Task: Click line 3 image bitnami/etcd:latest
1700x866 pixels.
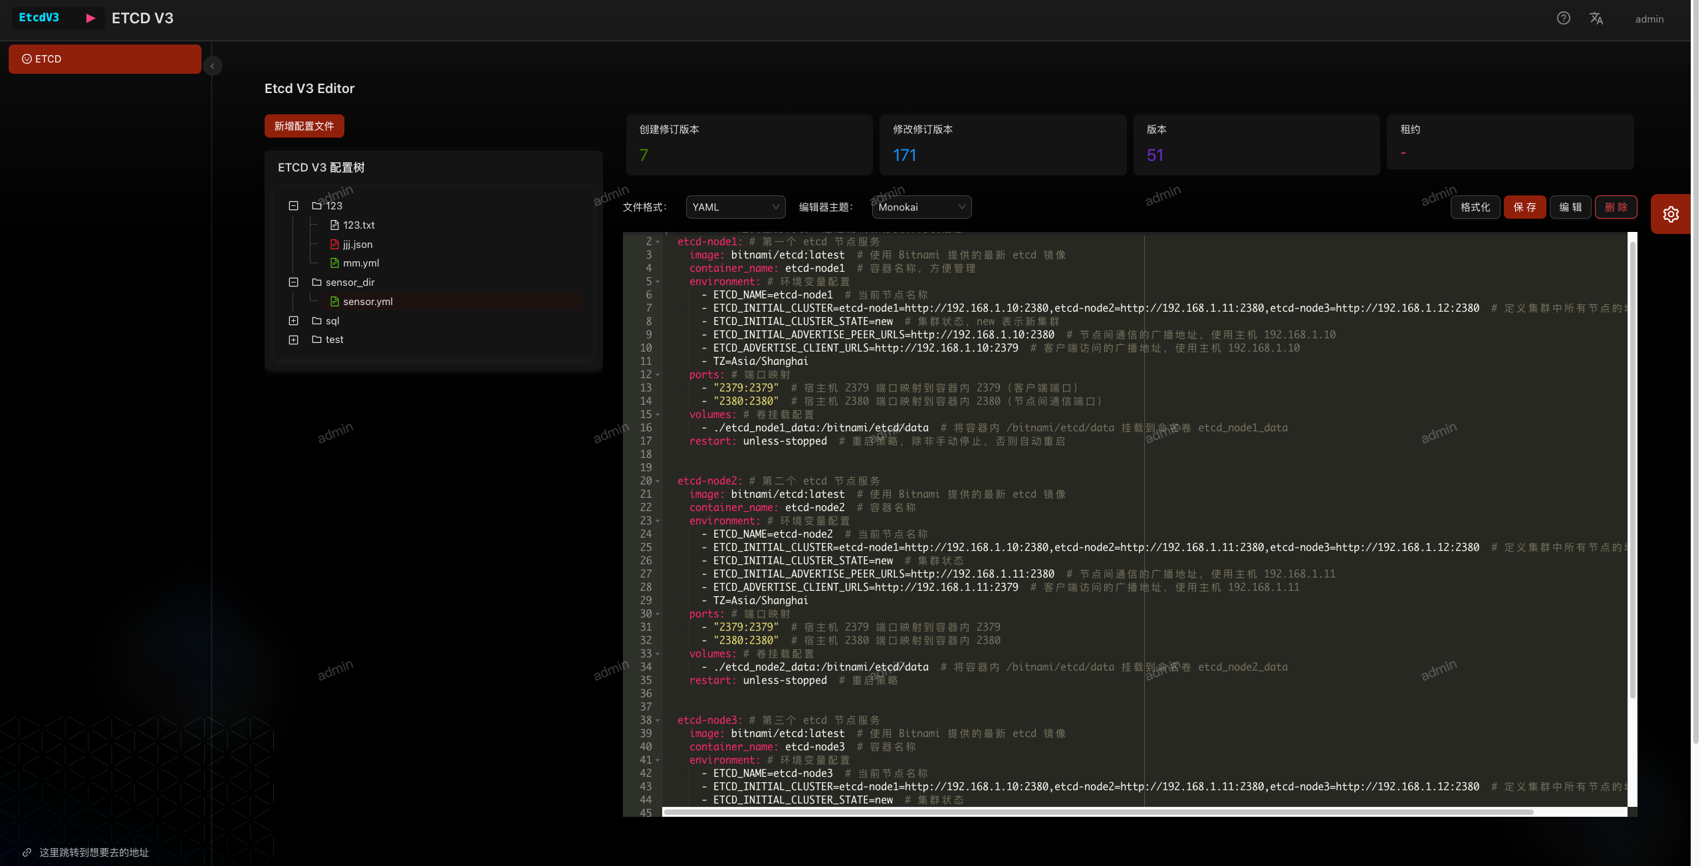Action: pos(767,255)
